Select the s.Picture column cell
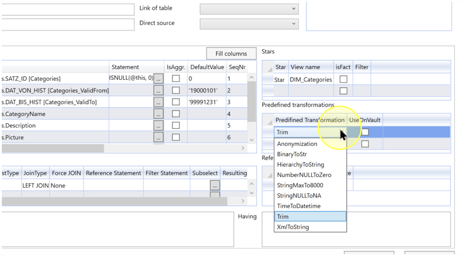 click(x=55, y=137)
